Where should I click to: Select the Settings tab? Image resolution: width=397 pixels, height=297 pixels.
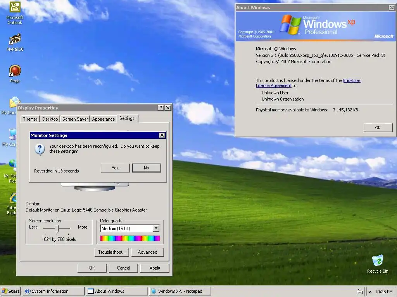click(127, 118)
